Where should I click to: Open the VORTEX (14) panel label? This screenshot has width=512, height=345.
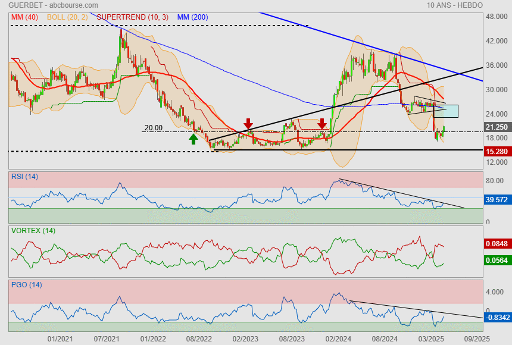point(33,230)
